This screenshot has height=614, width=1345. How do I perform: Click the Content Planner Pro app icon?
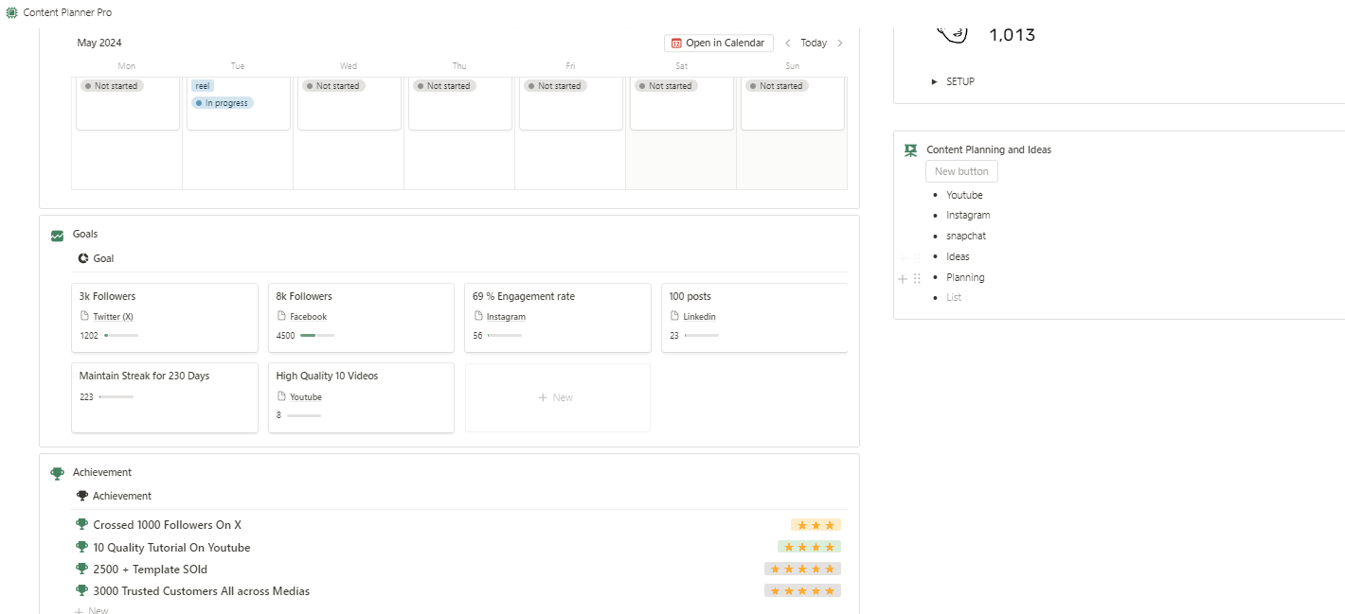[10, 12]
